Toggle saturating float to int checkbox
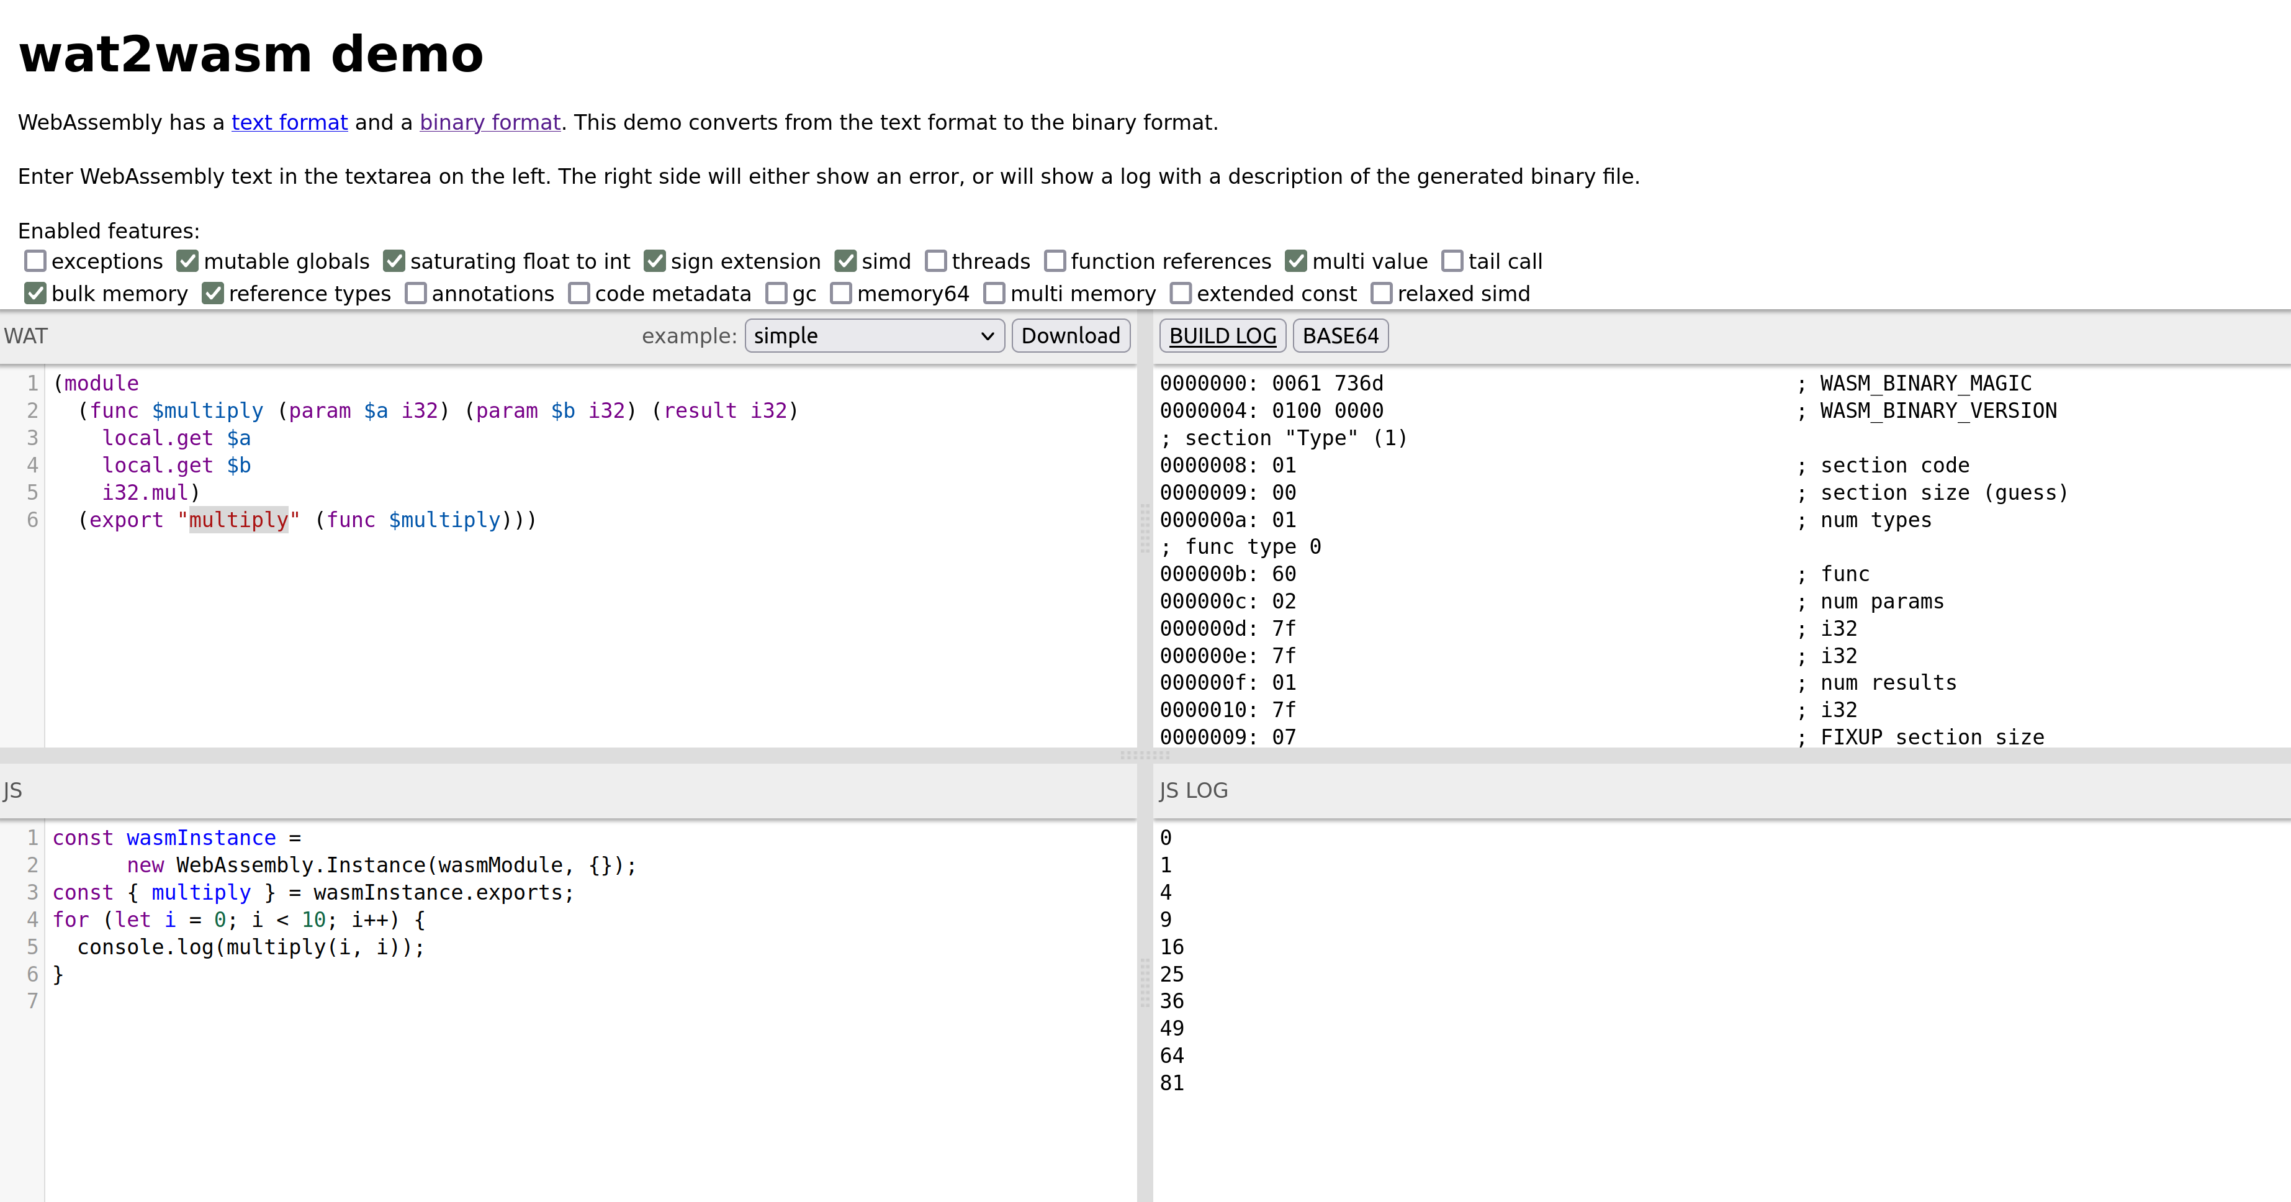 394,261
